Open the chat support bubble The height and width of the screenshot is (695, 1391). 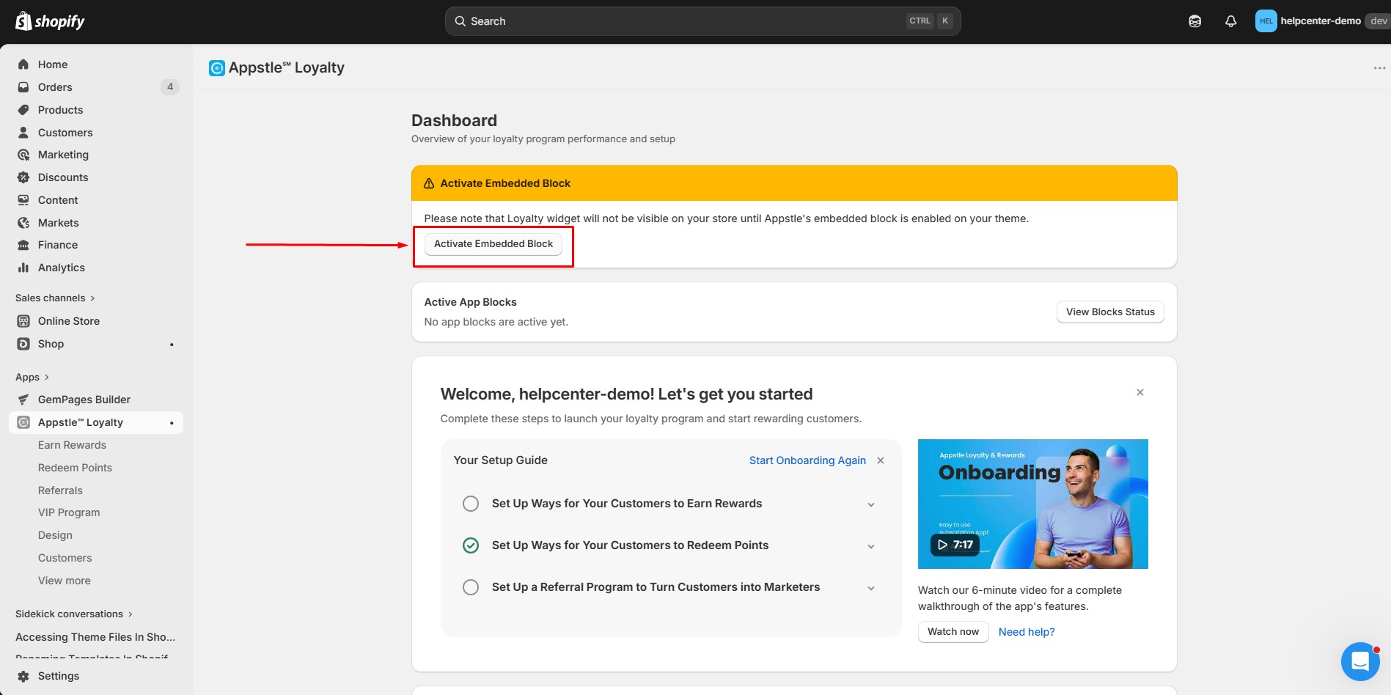pos(1359,661)
